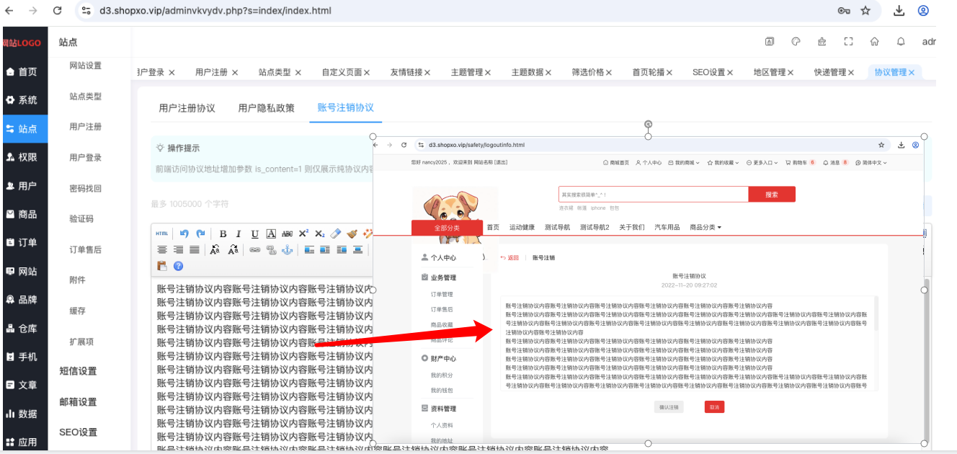Screen dimensions: 957x454
Task: Click the 确认注销 button
Action: point(669,407)
